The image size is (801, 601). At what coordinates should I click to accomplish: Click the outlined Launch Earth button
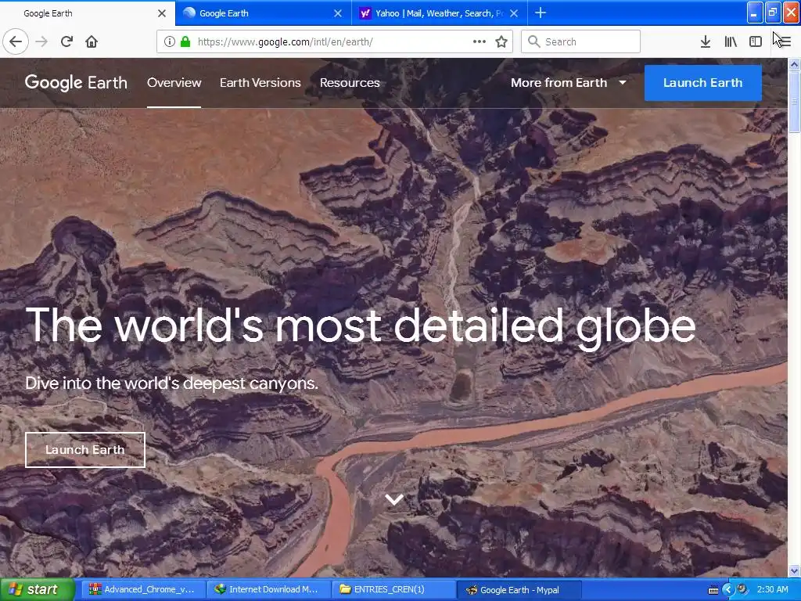pos(85,450)
